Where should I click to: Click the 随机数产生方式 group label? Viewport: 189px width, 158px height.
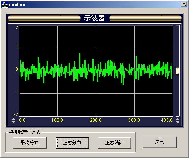24,132
